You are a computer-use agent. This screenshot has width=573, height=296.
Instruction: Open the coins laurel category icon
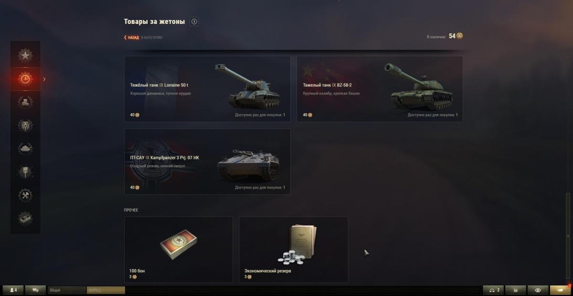25,102
